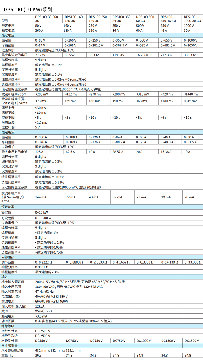Click cell 额定输出电流的0%至110% under 恒定电流

pos(55,147)
